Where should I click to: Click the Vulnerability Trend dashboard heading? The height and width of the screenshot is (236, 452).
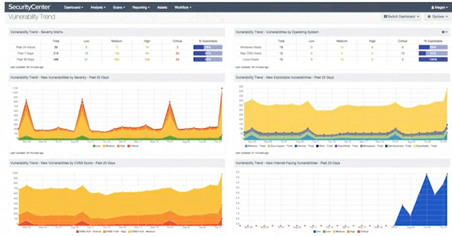32,17
